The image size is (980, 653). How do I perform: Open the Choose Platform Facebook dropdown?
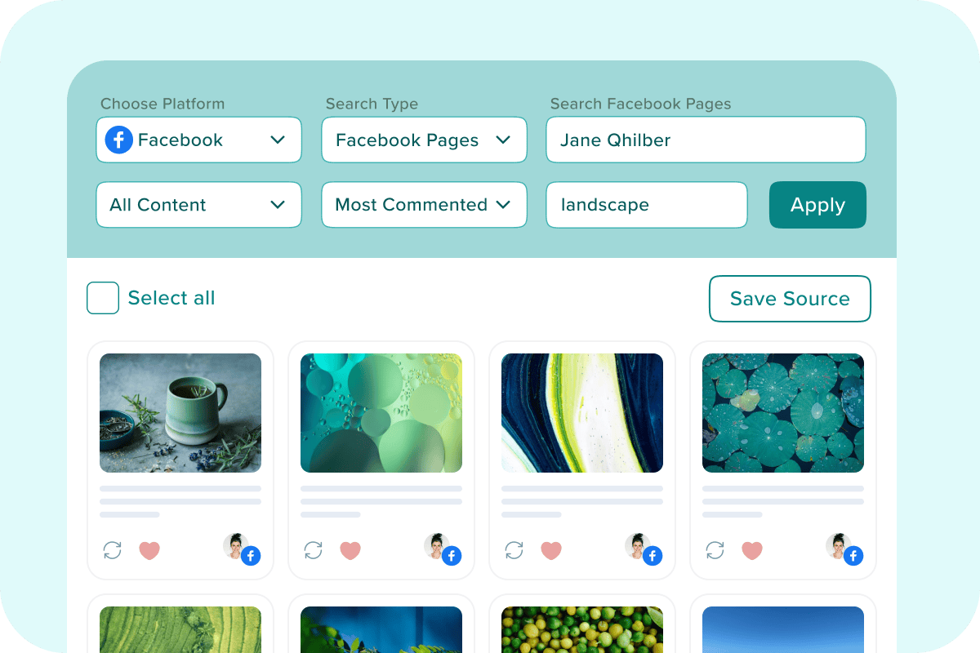coord(199,140)
